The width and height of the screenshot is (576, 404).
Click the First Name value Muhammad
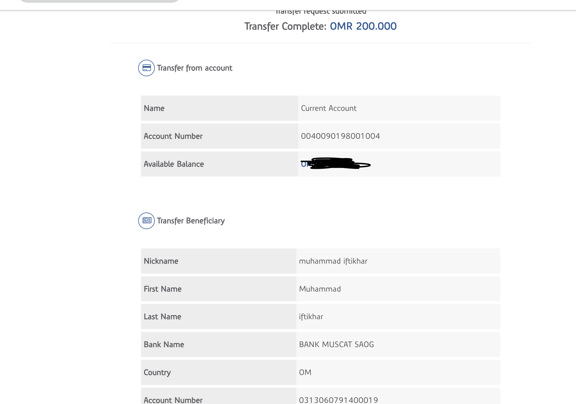point(320,289)
